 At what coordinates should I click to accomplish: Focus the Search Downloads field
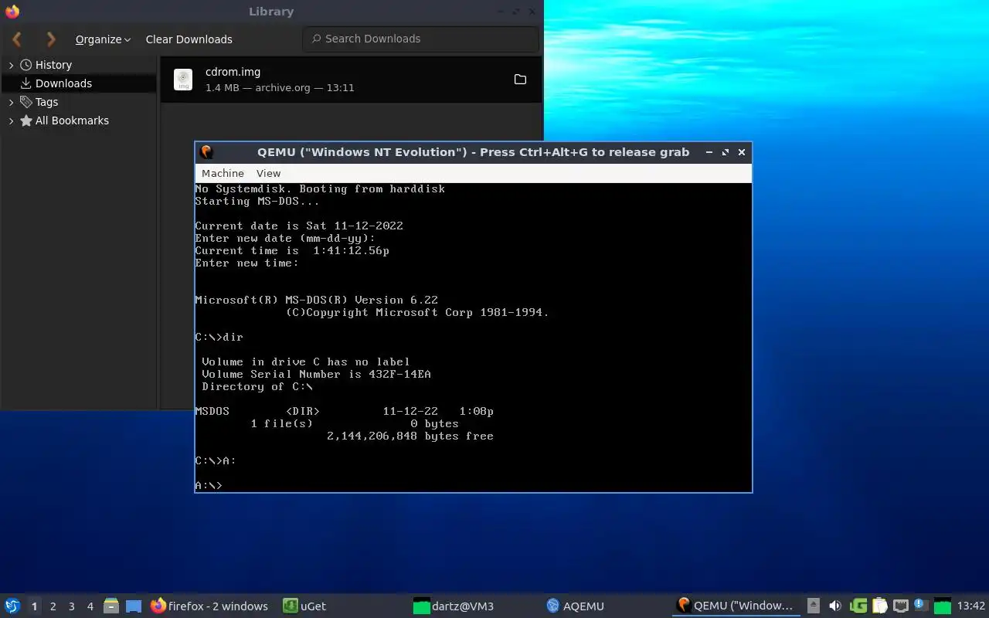(x=420, y=39)
